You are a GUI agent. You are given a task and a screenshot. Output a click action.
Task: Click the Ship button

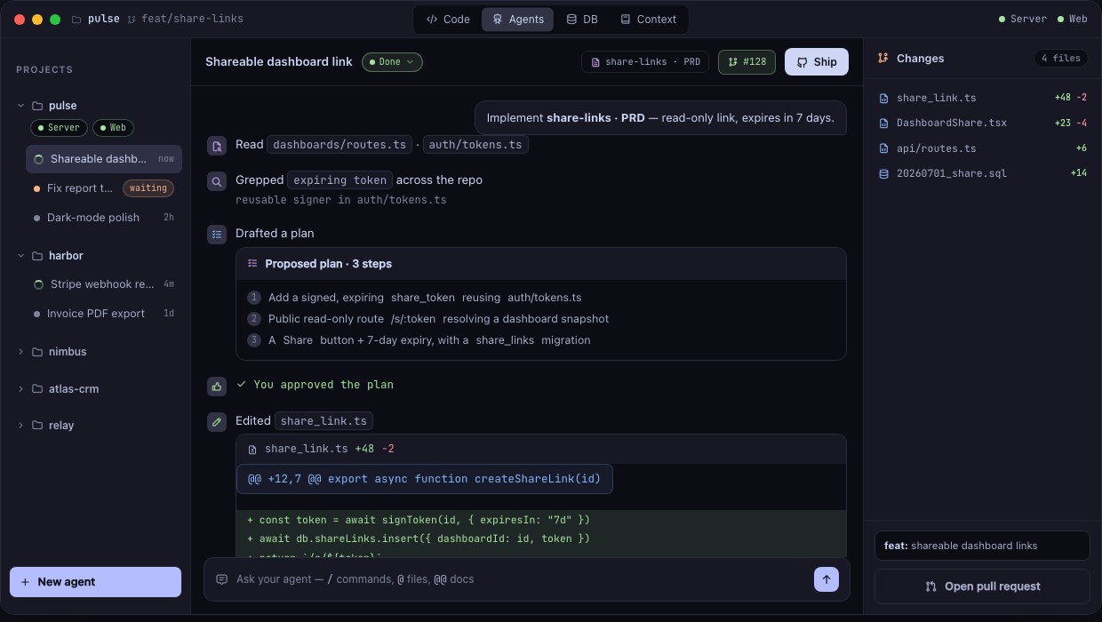[x=817, y=62]
